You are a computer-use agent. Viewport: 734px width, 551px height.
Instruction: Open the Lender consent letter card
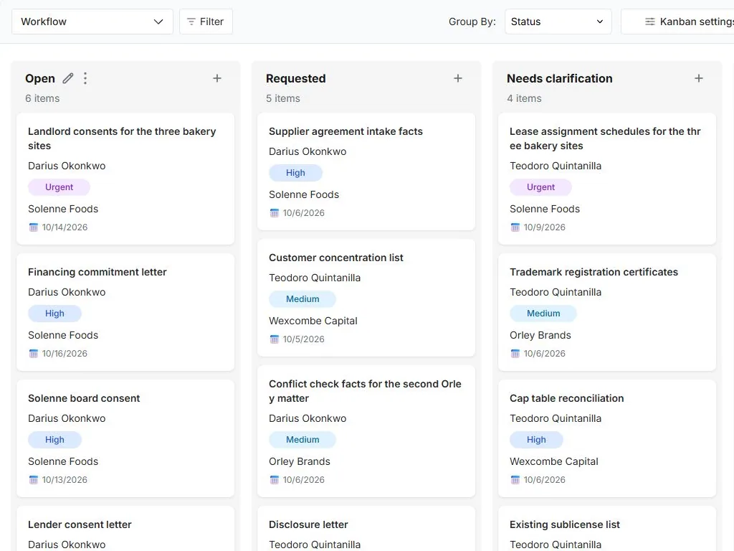pyautogui.click(x=125, y=529)
